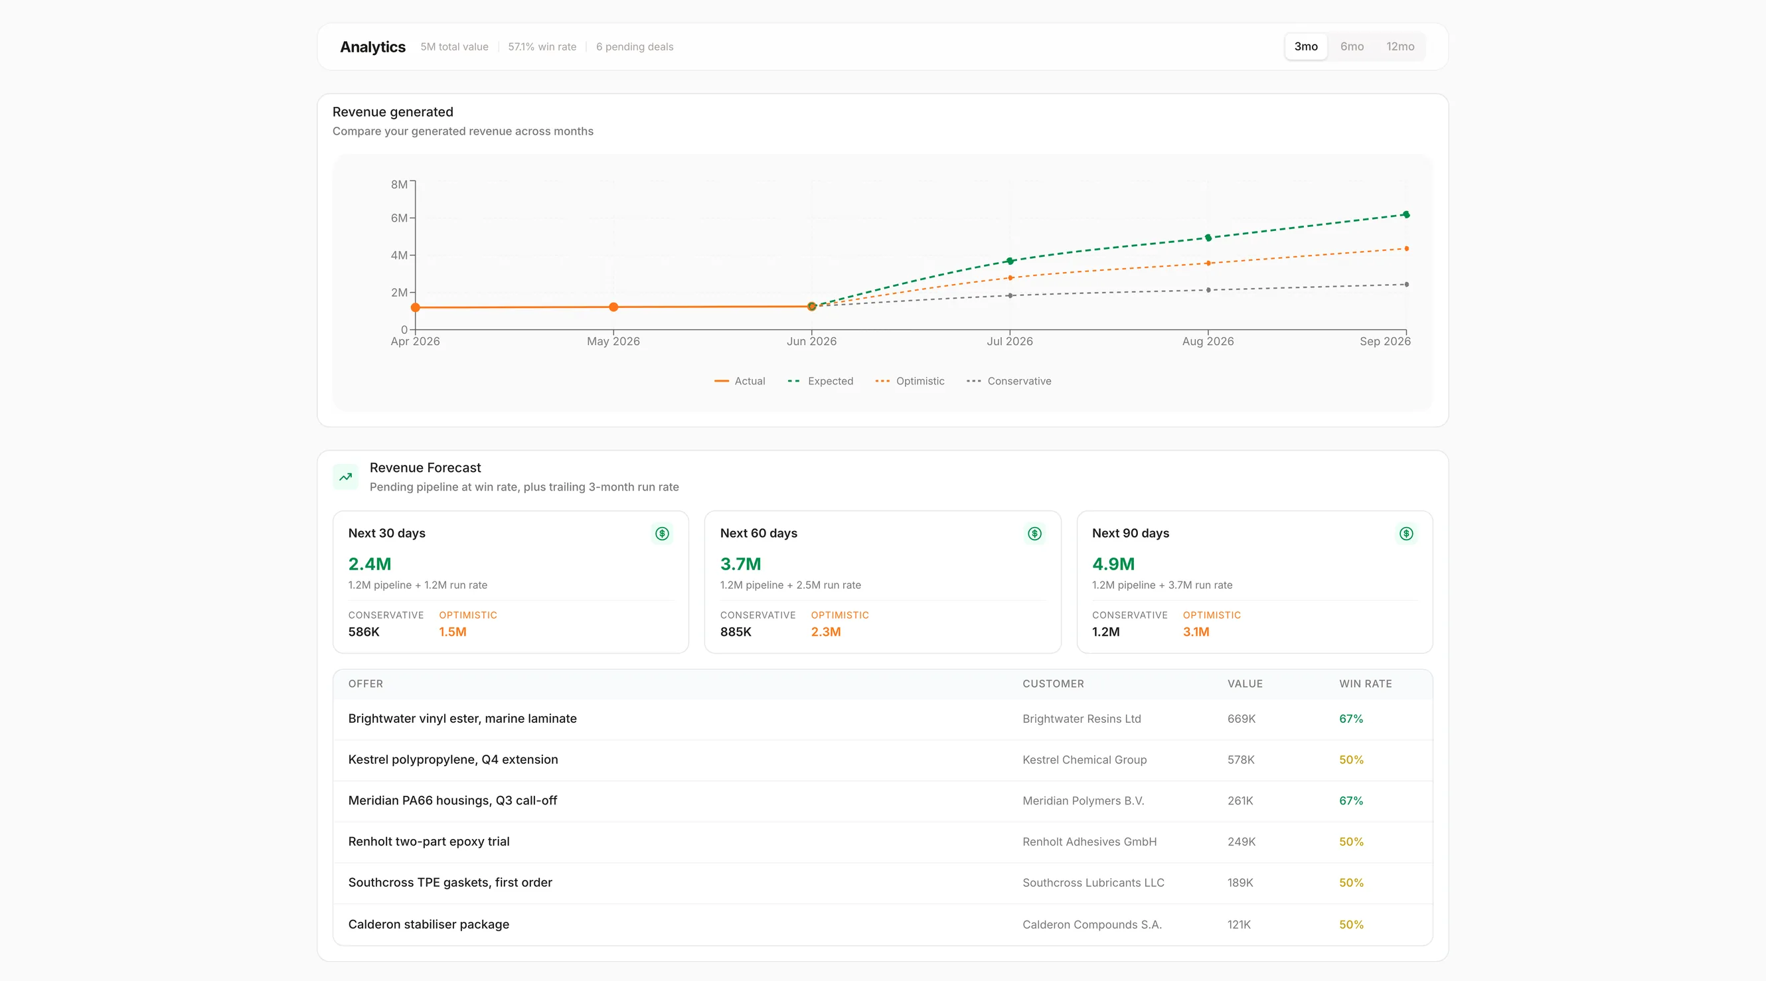Click the dollar icon on Next 60 days card
1766x981 pixels.
coord(1034,534)
